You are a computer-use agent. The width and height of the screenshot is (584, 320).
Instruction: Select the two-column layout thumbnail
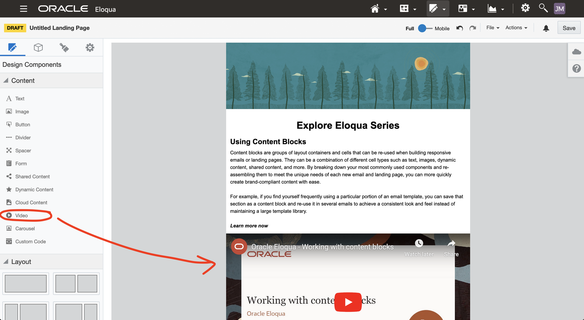[x=76, y=284]
